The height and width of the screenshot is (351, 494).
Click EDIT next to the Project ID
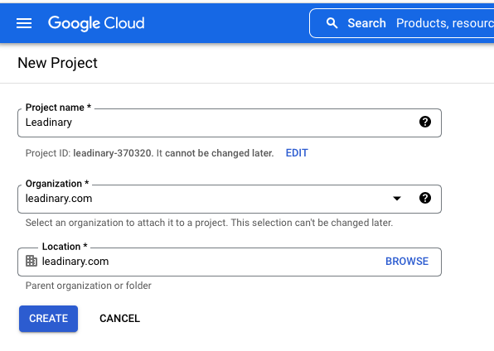[297, 153]
